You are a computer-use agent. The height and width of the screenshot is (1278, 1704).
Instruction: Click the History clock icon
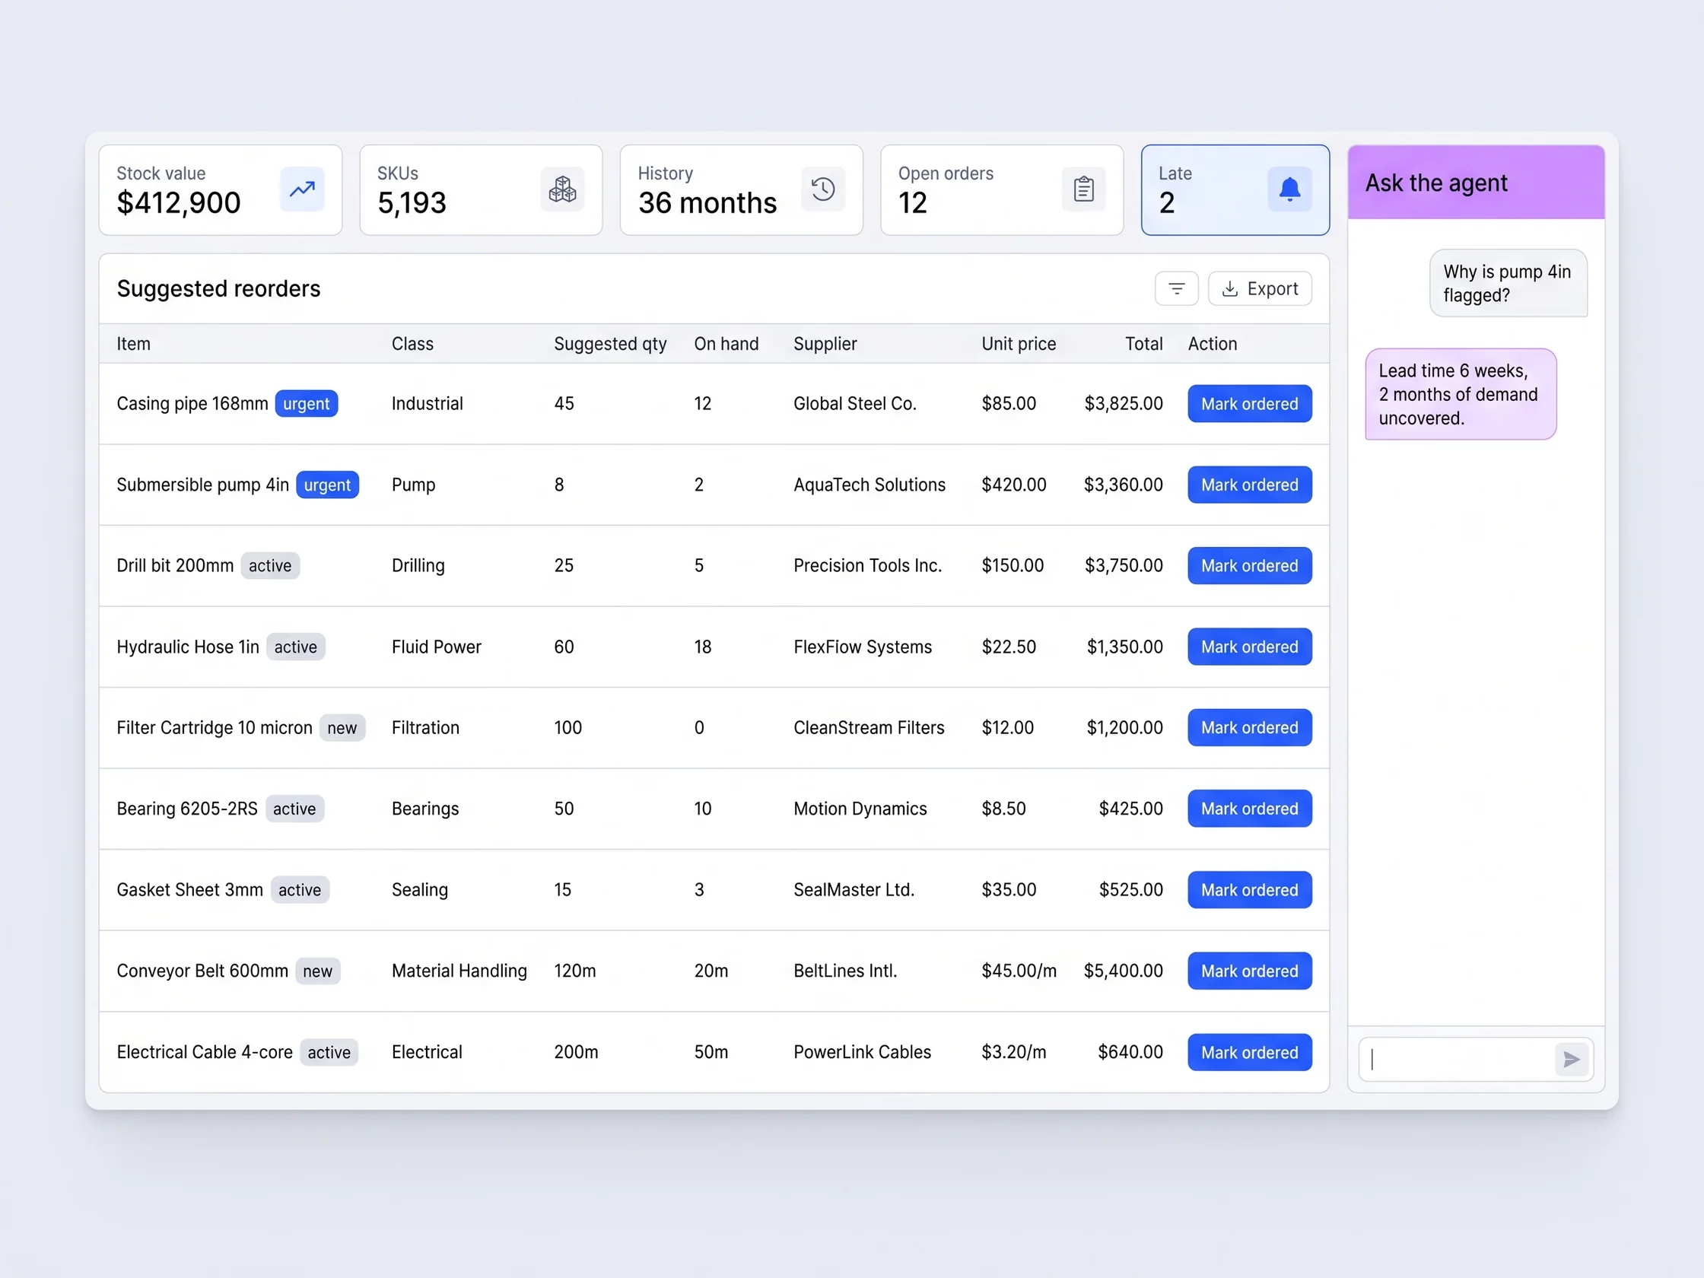pyautogui.click(x=823, y=189)
